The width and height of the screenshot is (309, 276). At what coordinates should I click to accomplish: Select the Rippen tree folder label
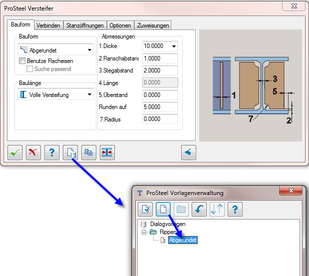(168, 232)
